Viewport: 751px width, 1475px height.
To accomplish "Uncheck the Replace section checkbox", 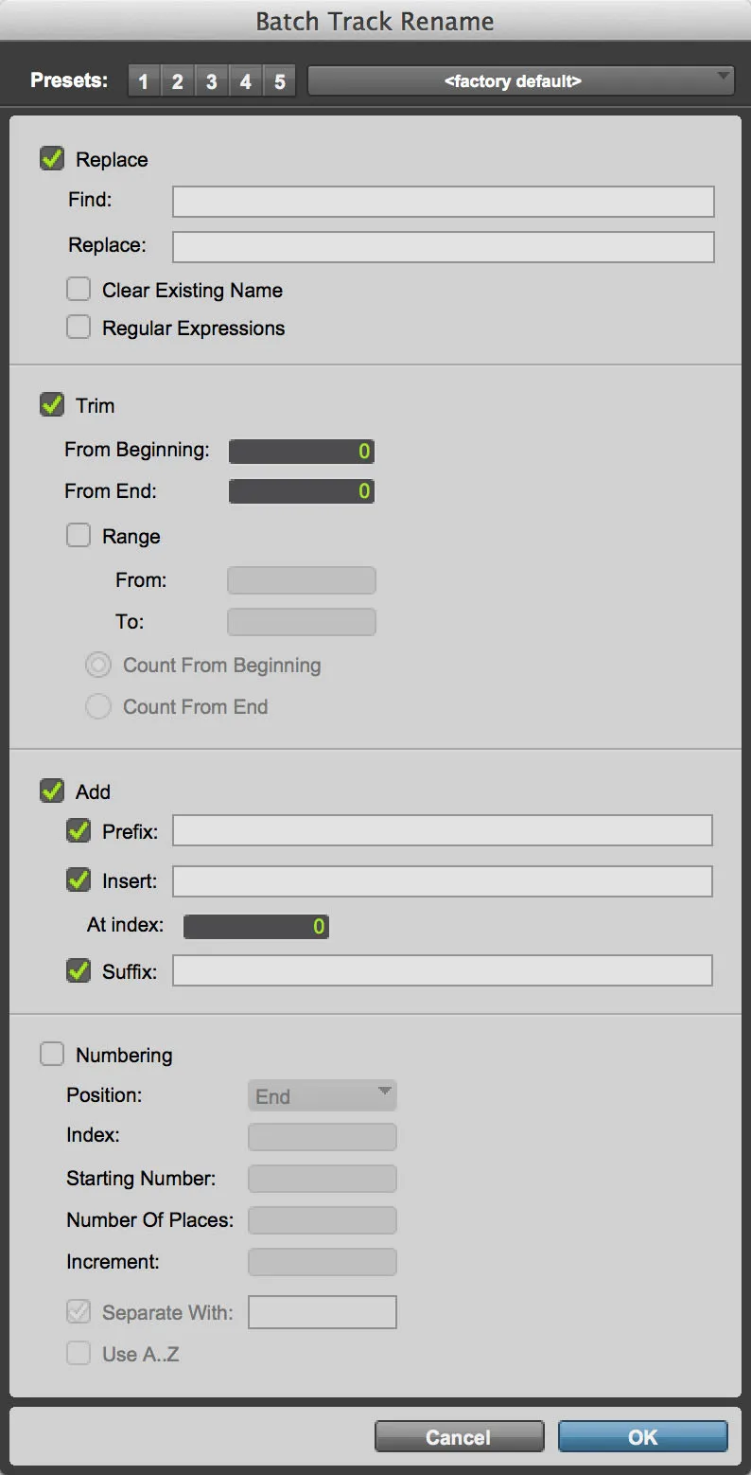I will [x=52, y=159].
